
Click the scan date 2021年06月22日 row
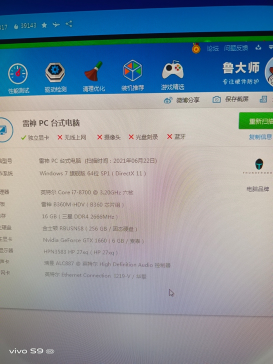pos(97,160)
